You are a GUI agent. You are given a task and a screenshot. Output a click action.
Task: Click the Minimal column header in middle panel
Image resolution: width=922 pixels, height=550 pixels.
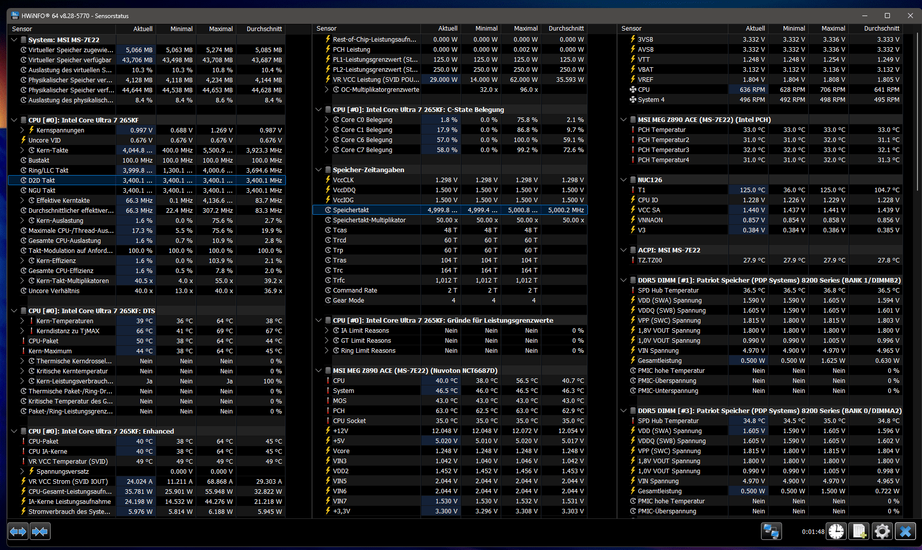[481, 29]
